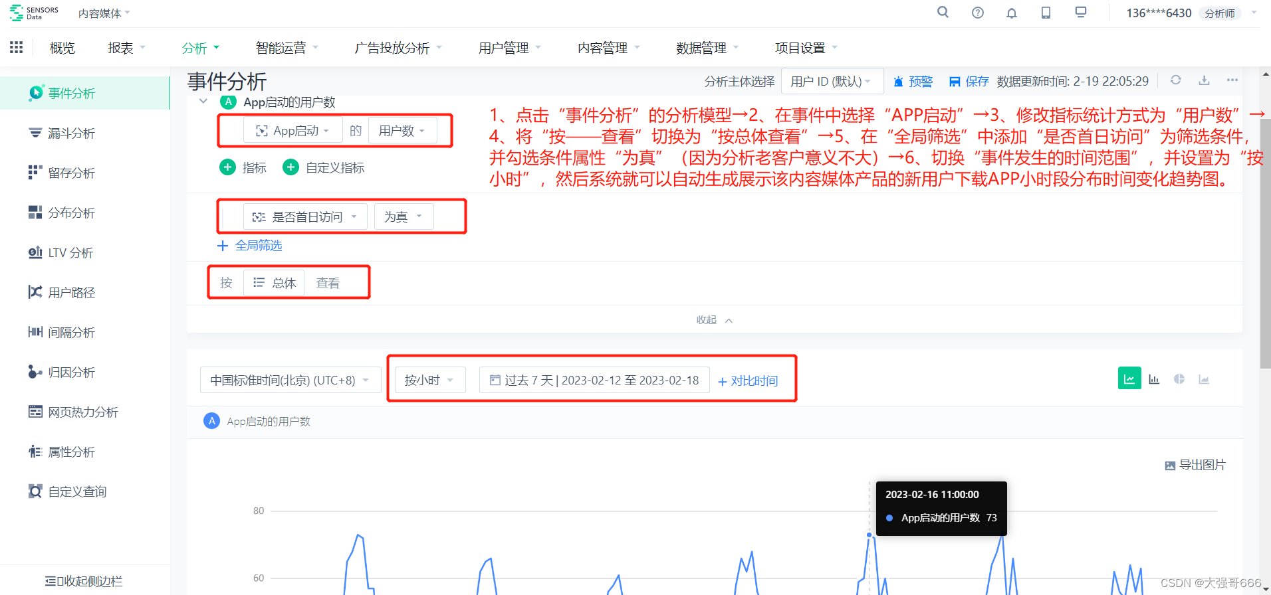The image size is (1271, 595).
Task: Click the download icon in header
Action: point(1204,80)
